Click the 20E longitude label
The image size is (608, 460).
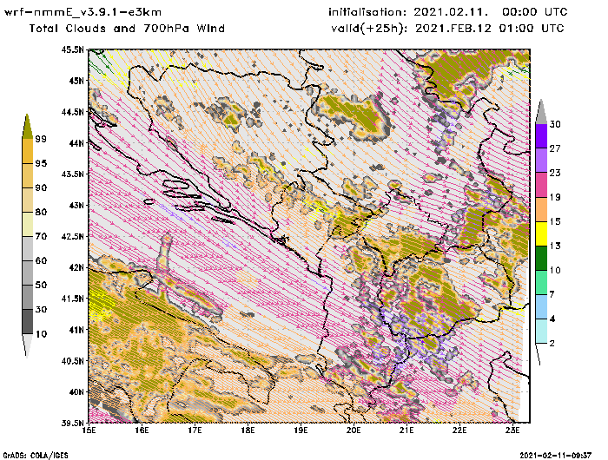point(354,431)
